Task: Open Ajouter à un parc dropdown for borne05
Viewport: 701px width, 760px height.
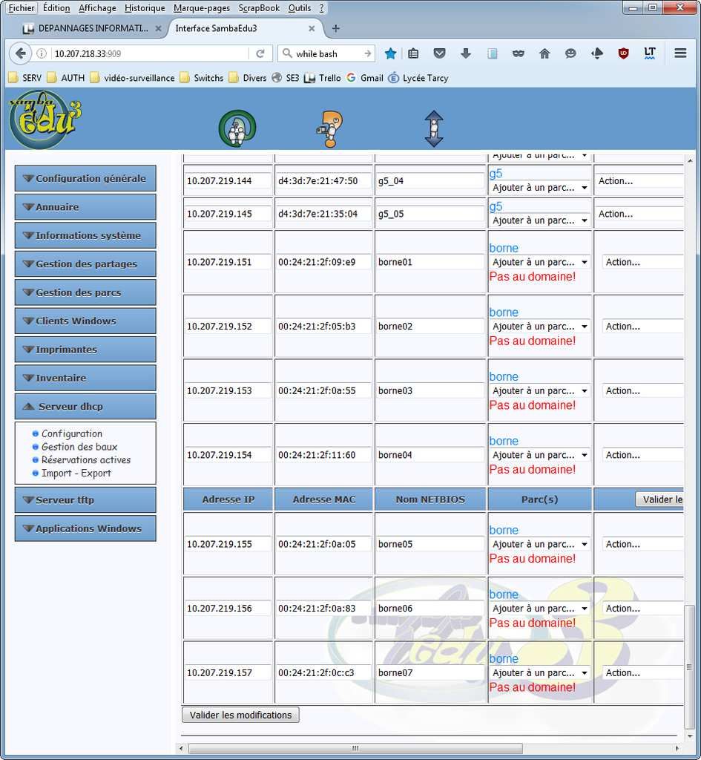Action: 540,544
